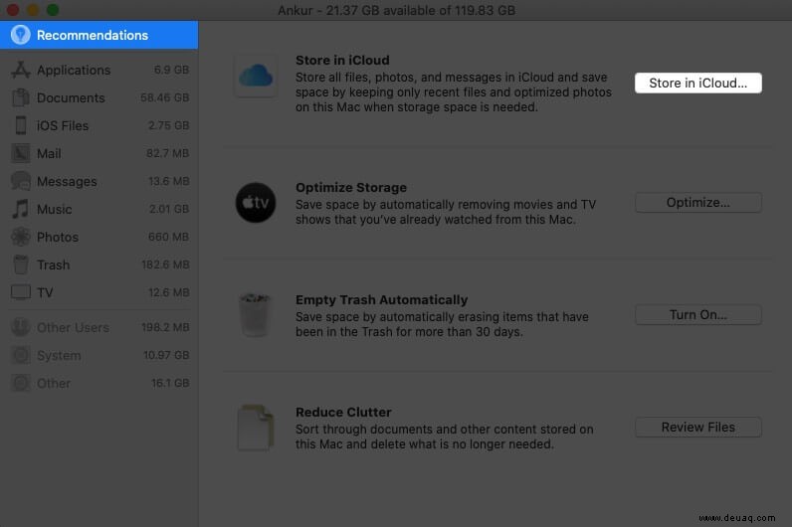This screenshot has width=792, height=527.
Task: Click the Review Files button
Action: 698,427
